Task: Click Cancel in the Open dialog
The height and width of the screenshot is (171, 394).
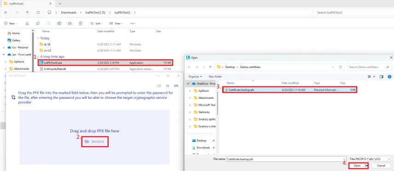Action: [x=381, y=166]
